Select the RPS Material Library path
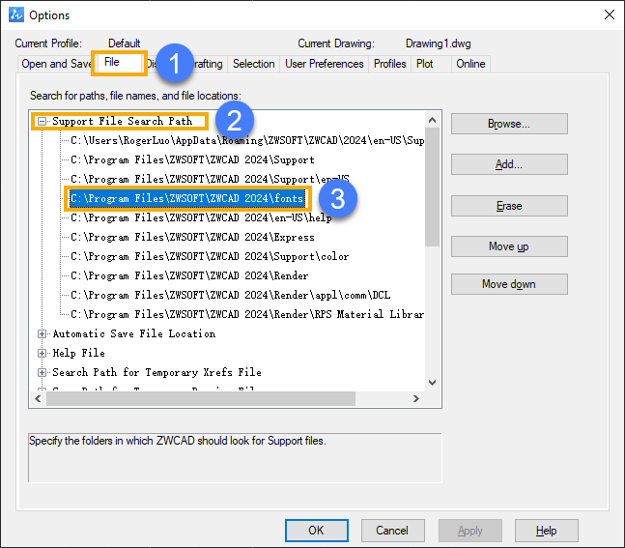The width and height of the screenshot is (625, 548). click(x=247, y=315)
